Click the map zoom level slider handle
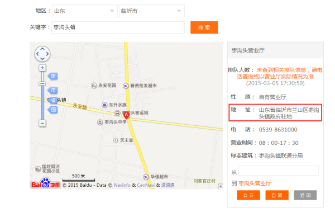The height and width of the screenshot is (212, 335). [x=42, y=84]
